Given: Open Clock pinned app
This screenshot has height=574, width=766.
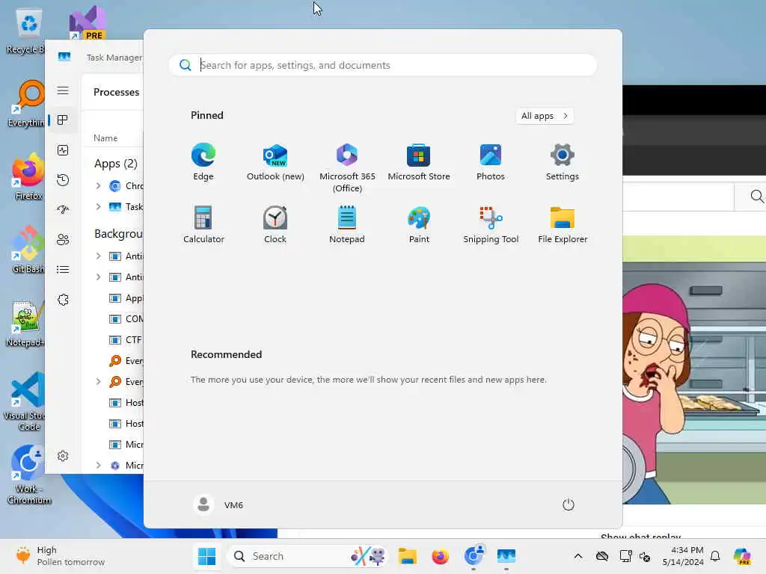Looking at the screenshot, I should [275, 224].
